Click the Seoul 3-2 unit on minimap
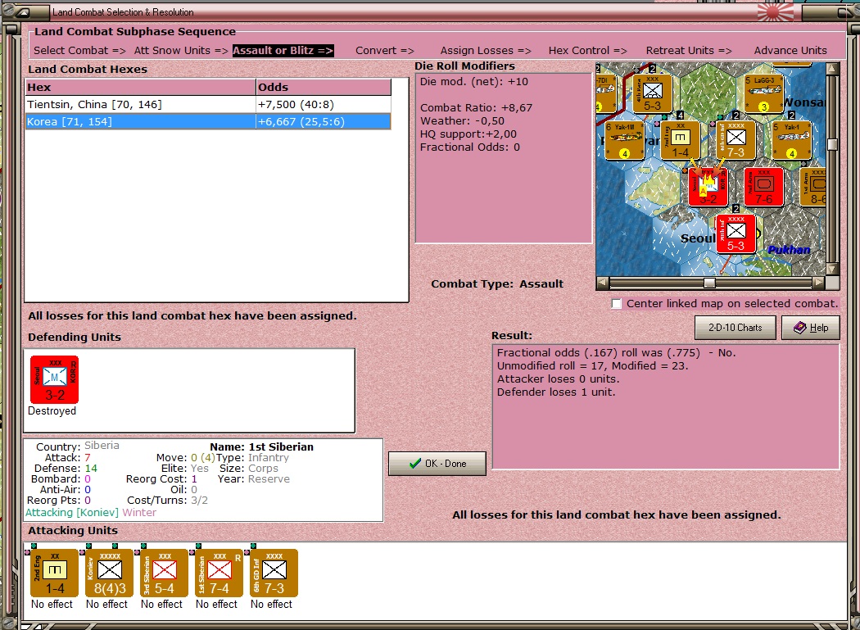The width and height of the screenshot is (860, 630). click(708, 187)
